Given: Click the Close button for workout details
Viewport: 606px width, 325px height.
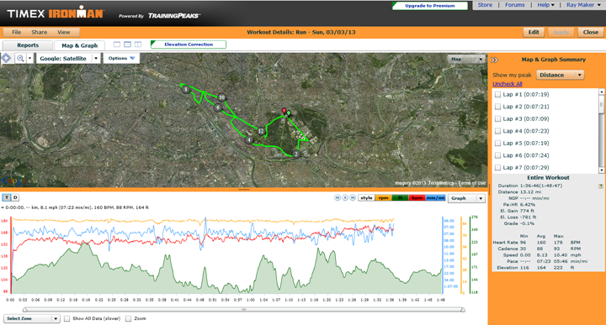Looking at the screenshot, I should (591, 33).
